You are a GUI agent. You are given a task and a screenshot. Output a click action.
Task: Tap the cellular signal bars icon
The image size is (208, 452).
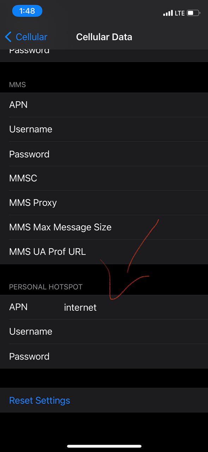pyautogui.click(x=168, y=13)
